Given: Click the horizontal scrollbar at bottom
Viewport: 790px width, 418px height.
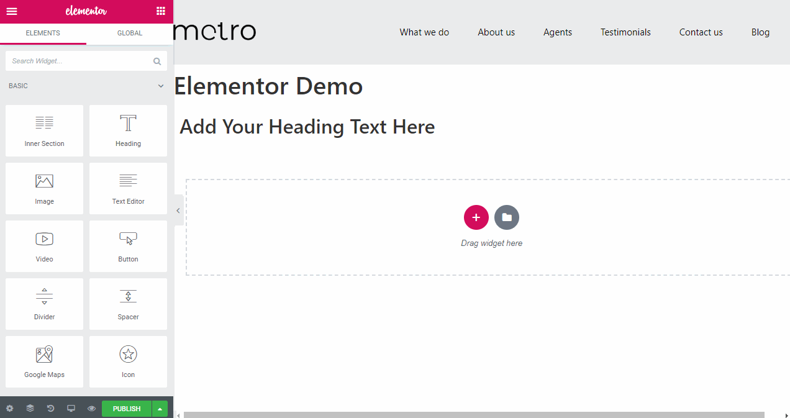Looking at the screenshot, I should coord(474,415).
